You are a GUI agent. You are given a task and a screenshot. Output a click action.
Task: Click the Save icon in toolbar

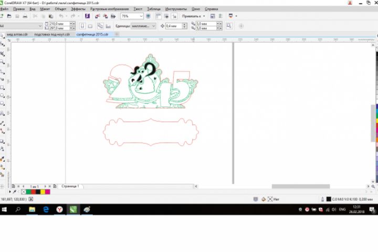coord(17,16)
